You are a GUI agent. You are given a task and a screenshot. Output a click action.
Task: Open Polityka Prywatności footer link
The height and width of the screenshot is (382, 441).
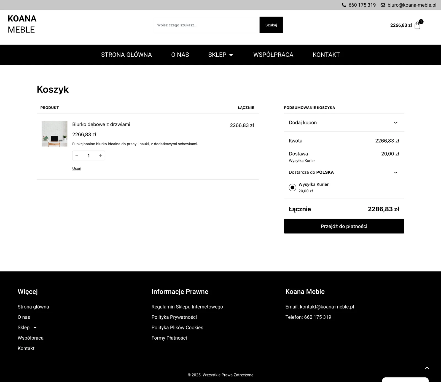tap(174, 317)
